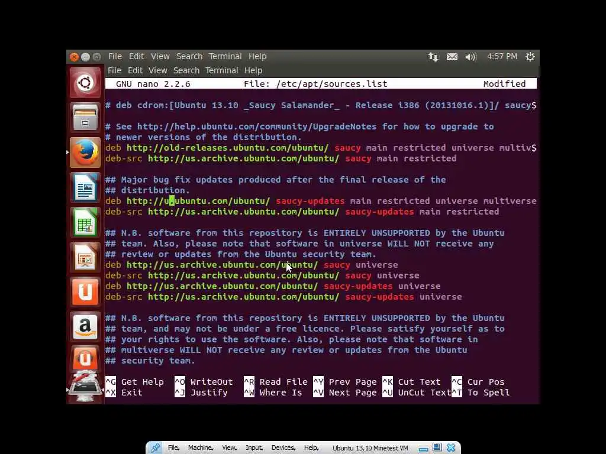
Task: Open VirtualBox Machine dropdown menu
Action: point(201,448)
